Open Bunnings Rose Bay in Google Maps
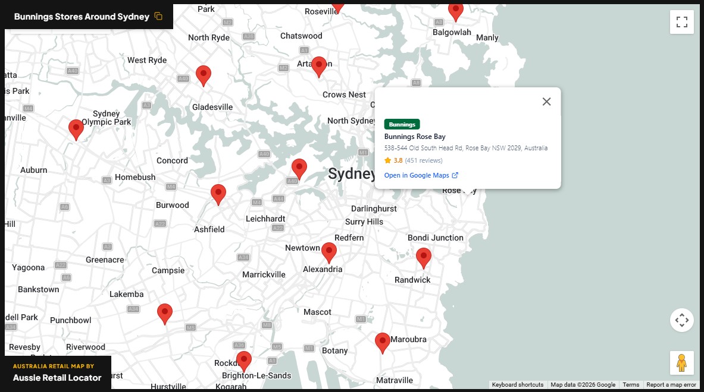The image size is (704, 392). (421, 175)
